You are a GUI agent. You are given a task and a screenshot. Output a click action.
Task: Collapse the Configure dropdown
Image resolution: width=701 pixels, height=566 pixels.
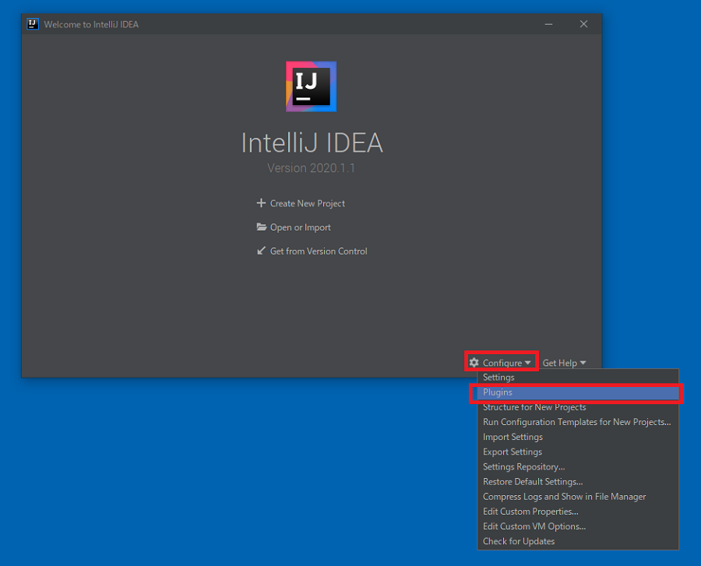(x=502, y=363)
